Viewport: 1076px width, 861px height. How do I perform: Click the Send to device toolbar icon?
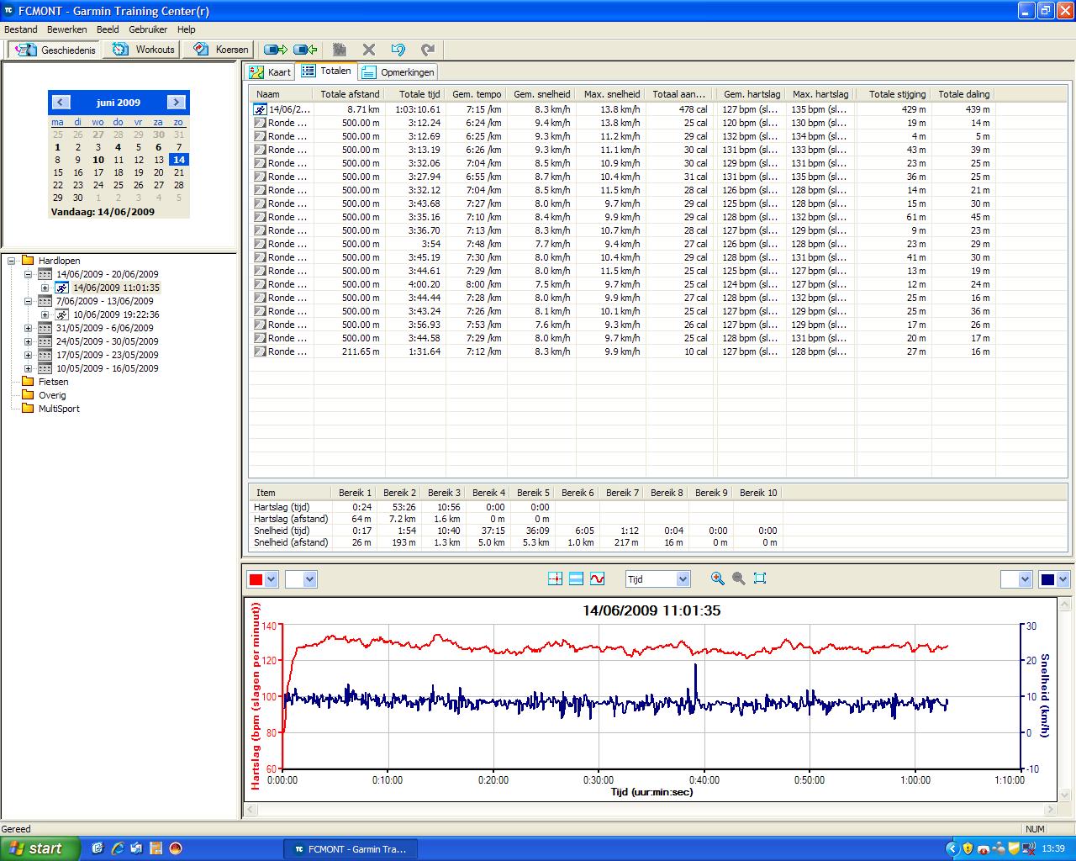point(275,50)
